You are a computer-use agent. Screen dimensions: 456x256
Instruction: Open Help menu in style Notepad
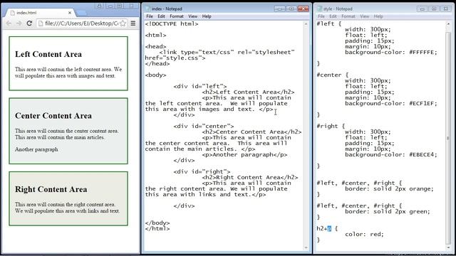click(x=378, y=16)
